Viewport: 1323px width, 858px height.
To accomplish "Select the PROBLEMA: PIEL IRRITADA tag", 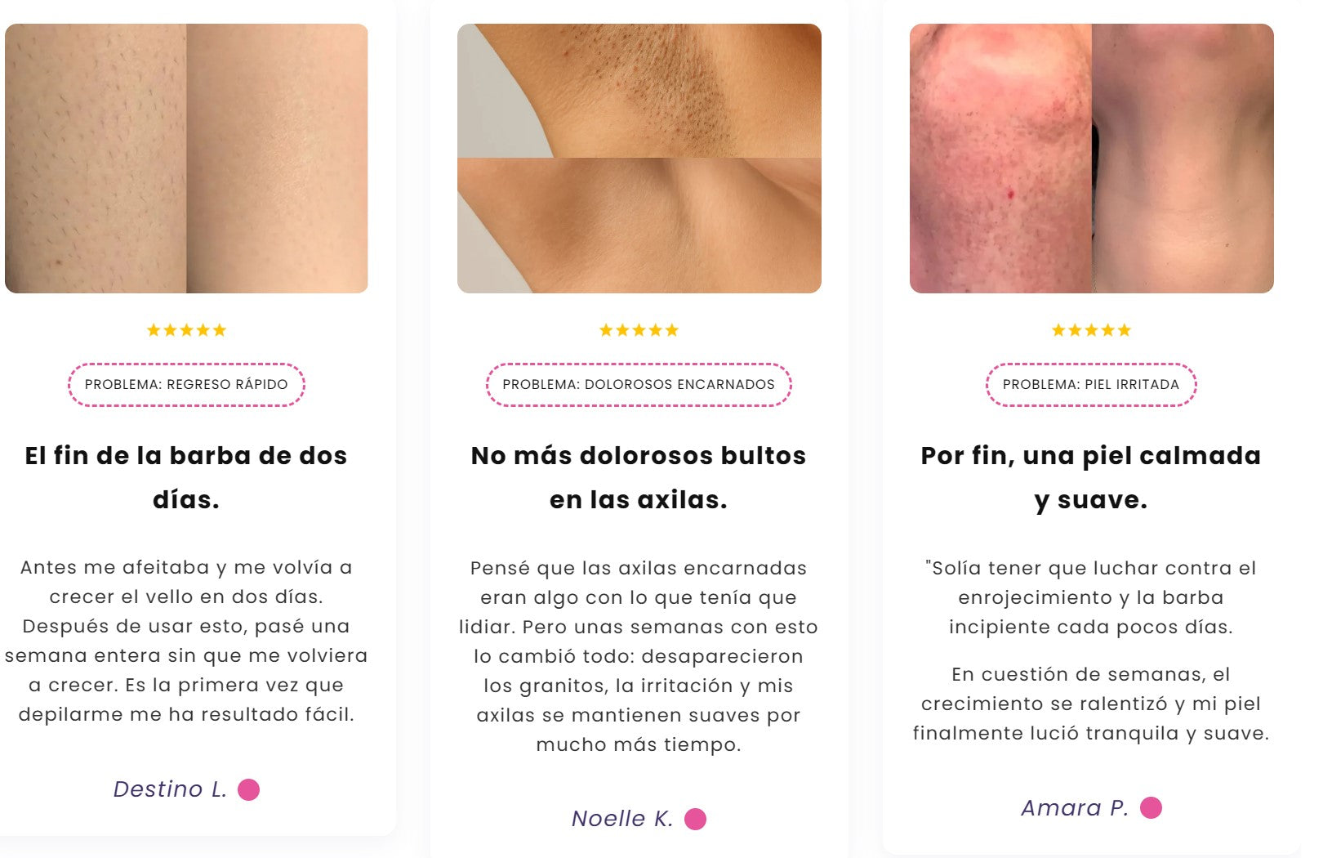I will 1091,384.
